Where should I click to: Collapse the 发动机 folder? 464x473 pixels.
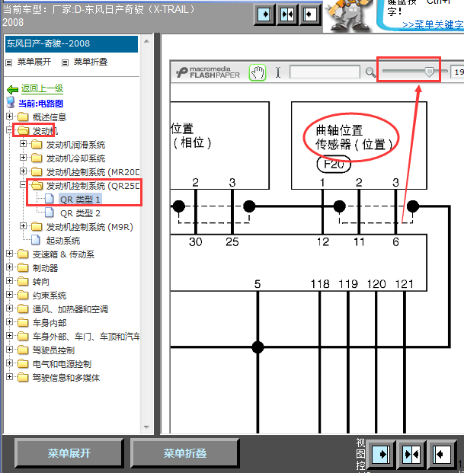[9, 130]
